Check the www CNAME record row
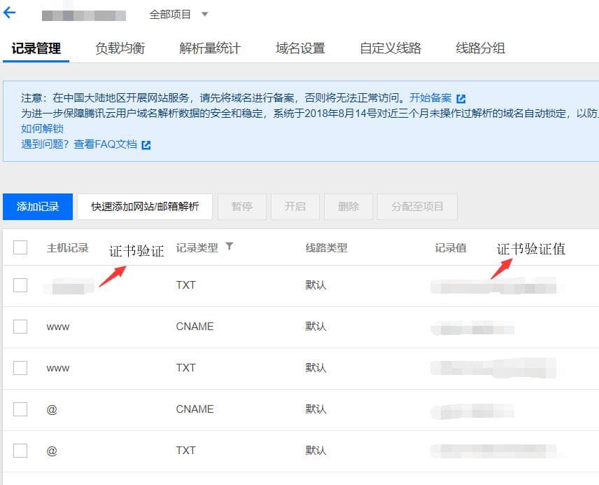Image resolution: width=599 pixels, height=485 pixels. (20, 327)
